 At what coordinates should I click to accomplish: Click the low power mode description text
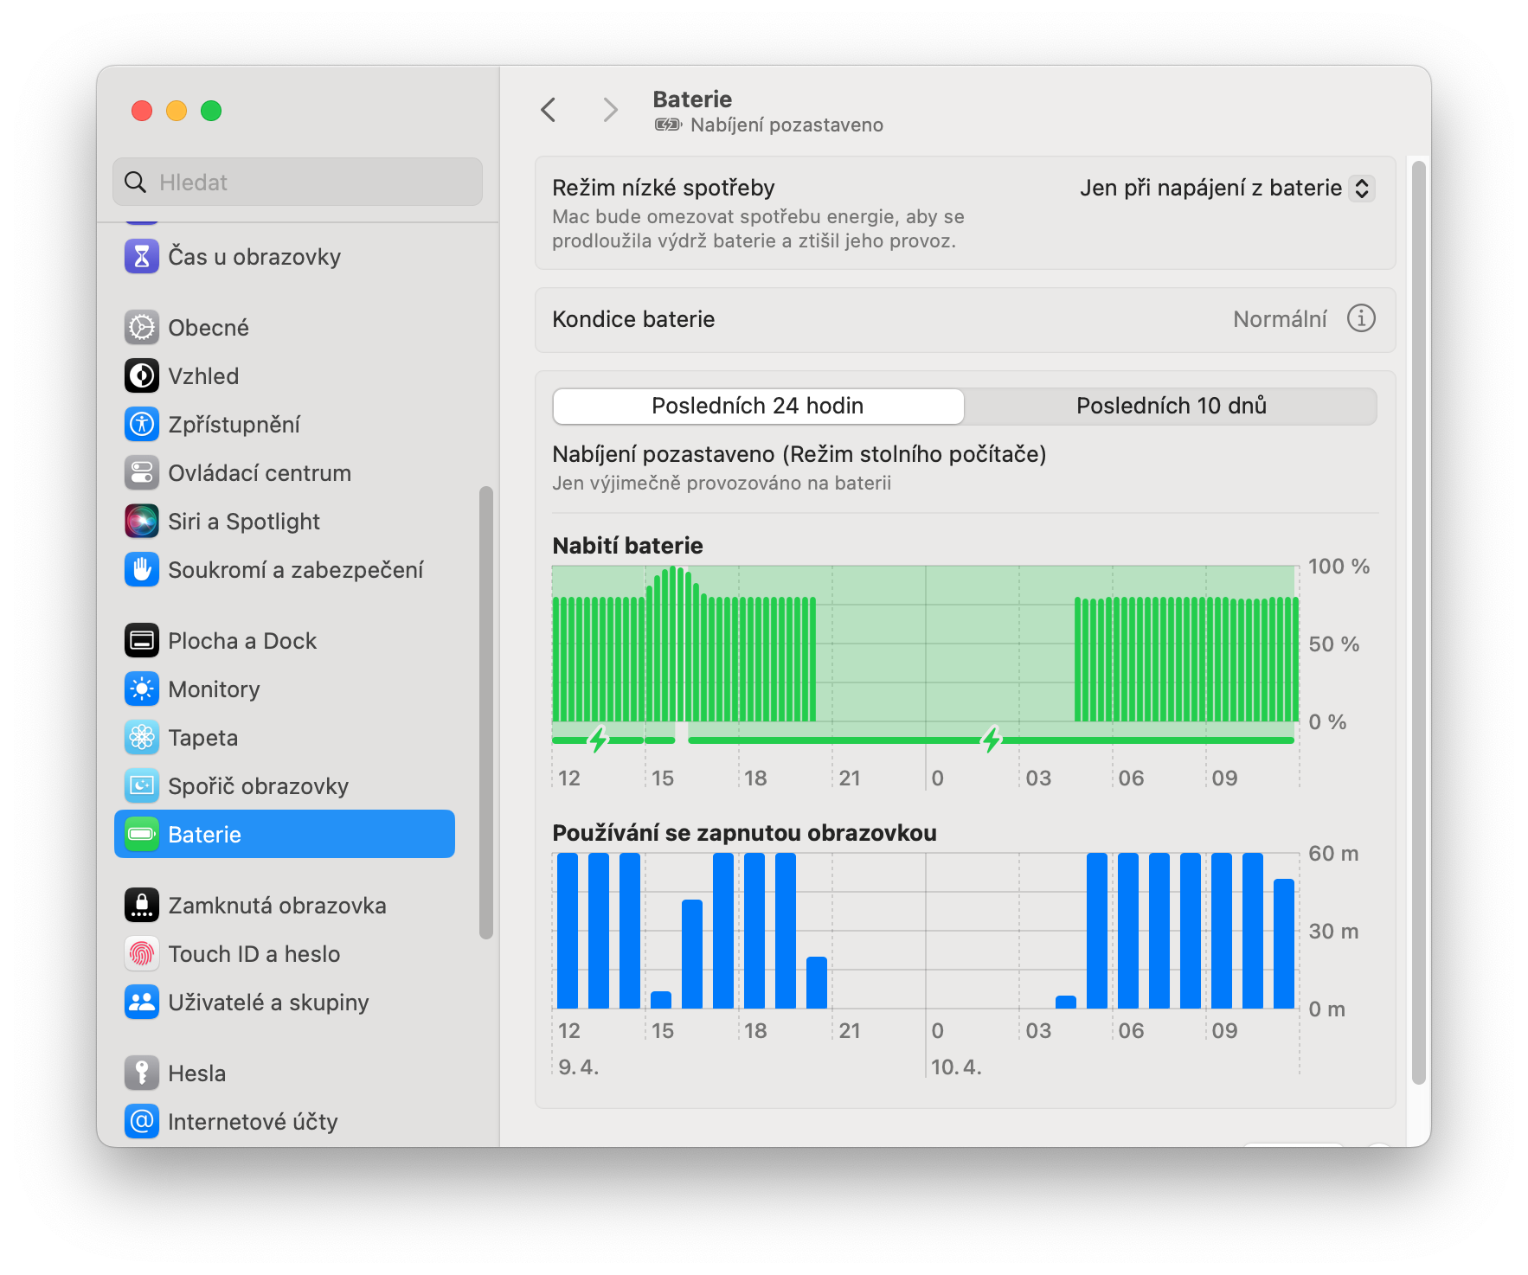point(758,229)
